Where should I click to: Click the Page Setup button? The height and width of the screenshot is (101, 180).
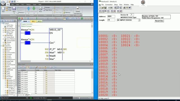48,10
